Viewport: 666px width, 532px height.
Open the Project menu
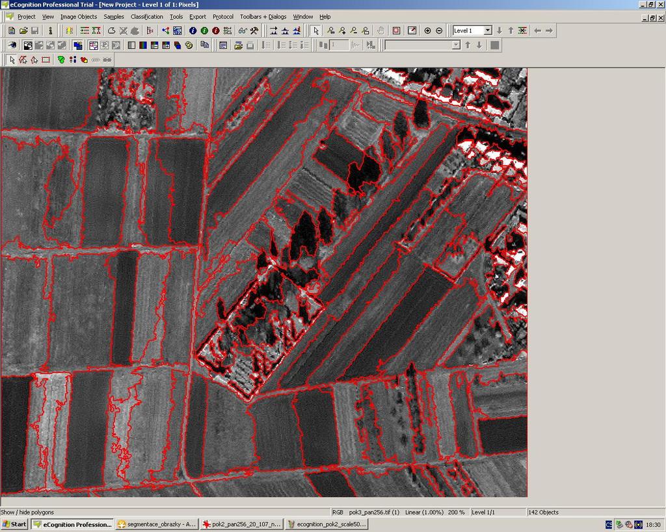26,16
